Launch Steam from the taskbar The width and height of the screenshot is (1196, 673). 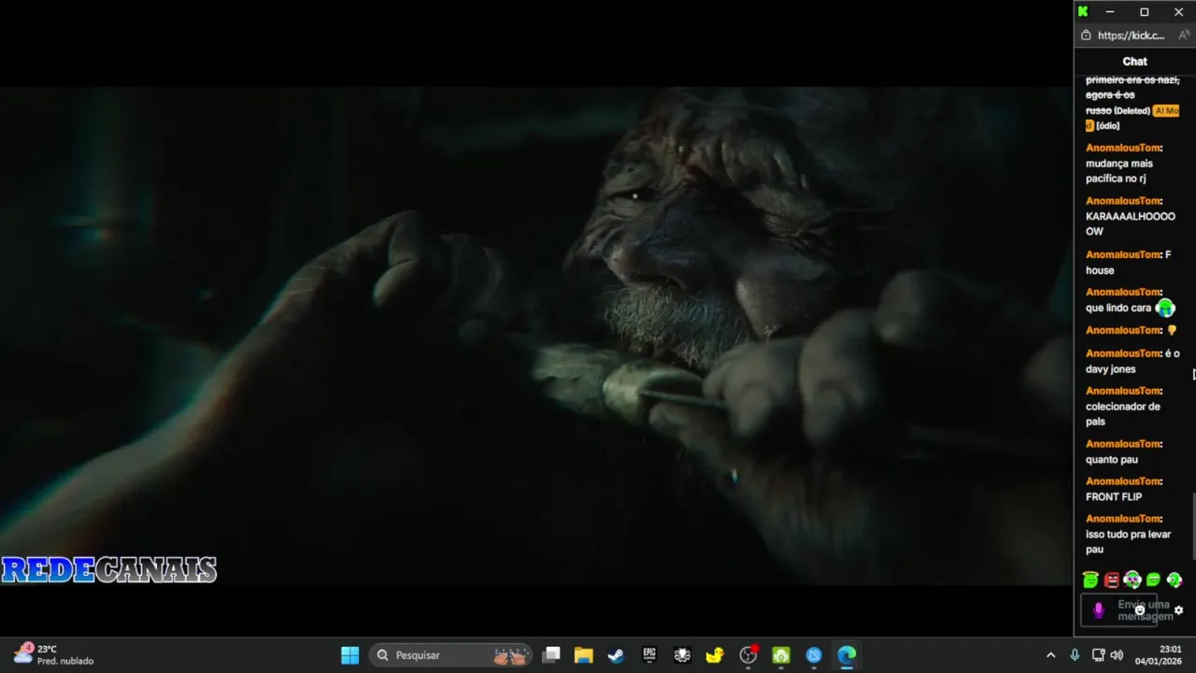pos(617,655)
